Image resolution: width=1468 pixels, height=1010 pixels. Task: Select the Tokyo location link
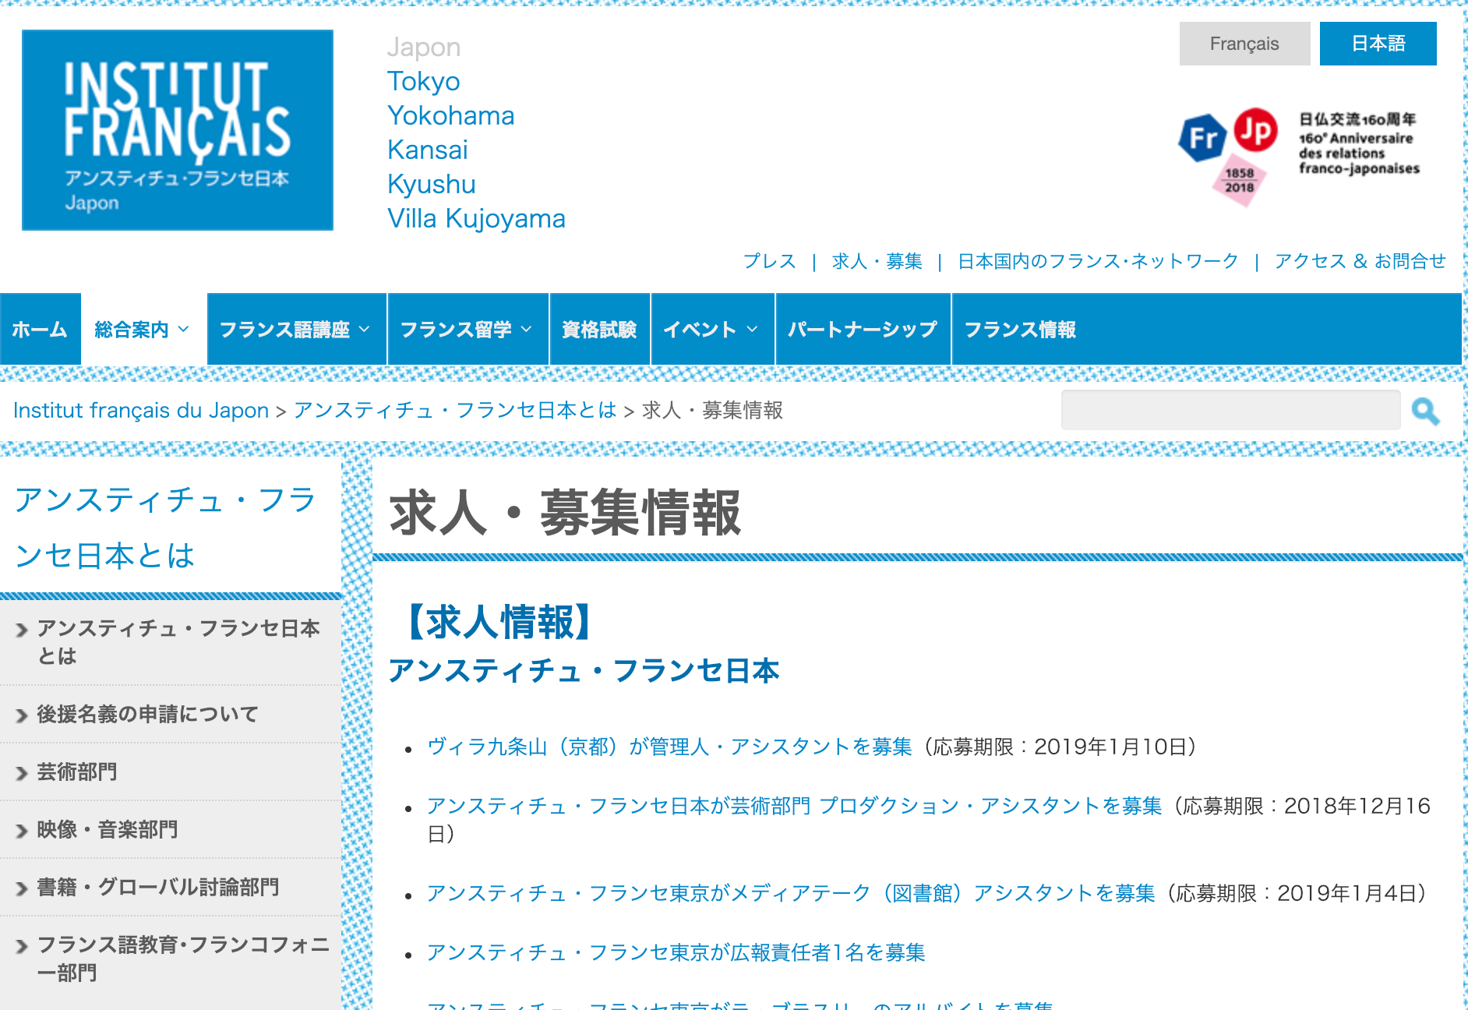pos(424,81)
